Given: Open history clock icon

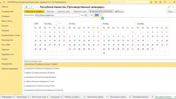Looking at the screenshot, I should point(156,2).
